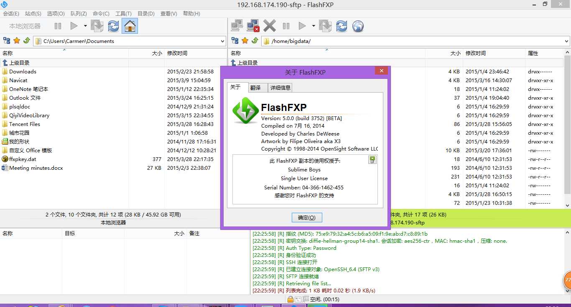571x307 pixels.
Task: Open the 队列(Z) menu
Action: [x=79, y=13]
